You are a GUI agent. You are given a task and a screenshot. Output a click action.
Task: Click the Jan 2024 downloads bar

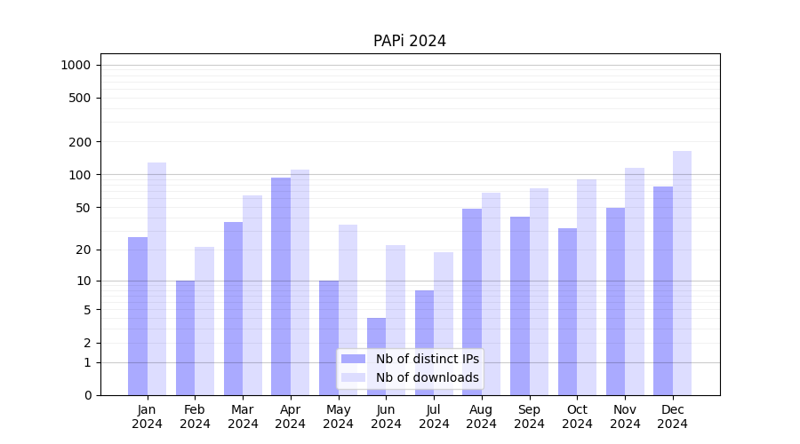pos(156,278)
